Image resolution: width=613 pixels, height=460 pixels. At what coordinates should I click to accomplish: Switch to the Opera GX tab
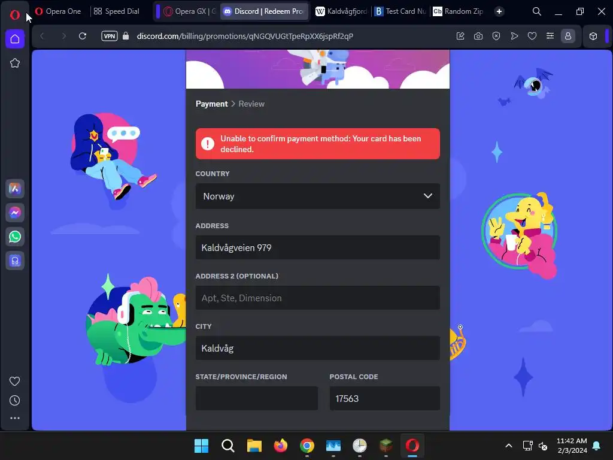190,11
